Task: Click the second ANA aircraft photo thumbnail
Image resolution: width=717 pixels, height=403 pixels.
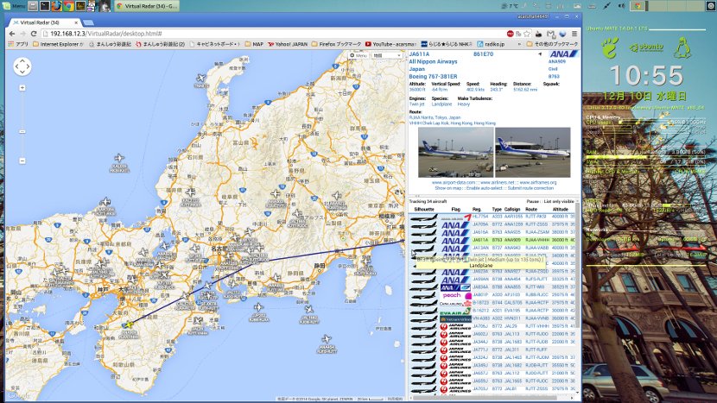Action: 533,152
